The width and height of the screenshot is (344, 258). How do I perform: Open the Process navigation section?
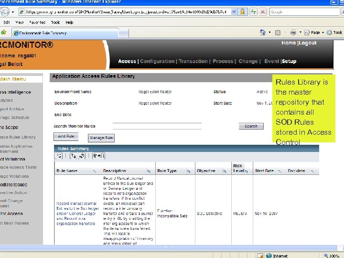223,61
